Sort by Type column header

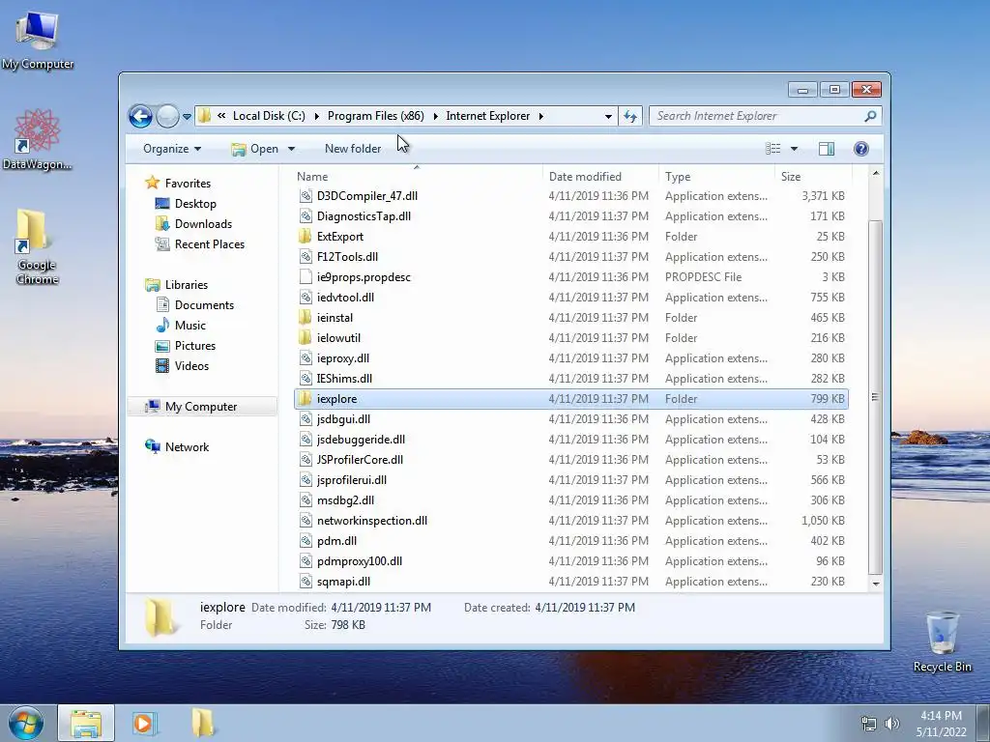678,177
